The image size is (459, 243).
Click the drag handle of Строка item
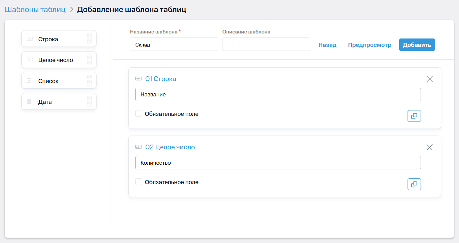pyautogui.click(x=90, y=38)
